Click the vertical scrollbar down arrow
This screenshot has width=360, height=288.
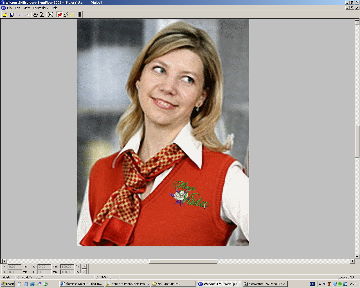357,256
